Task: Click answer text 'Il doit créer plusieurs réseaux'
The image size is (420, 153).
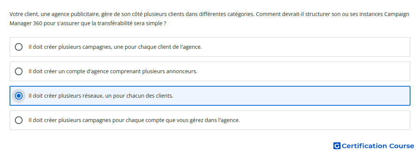Action: point(65,96)
